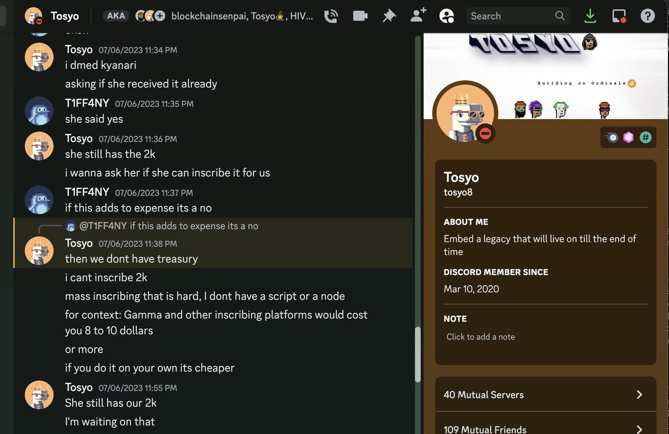Start a voice call with Tosyo

pos(331,16)
